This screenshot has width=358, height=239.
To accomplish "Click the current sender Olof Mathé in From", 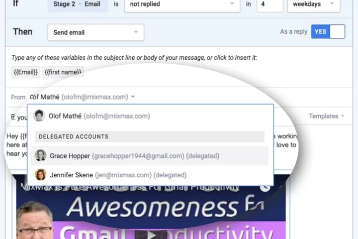I will 79,97.
